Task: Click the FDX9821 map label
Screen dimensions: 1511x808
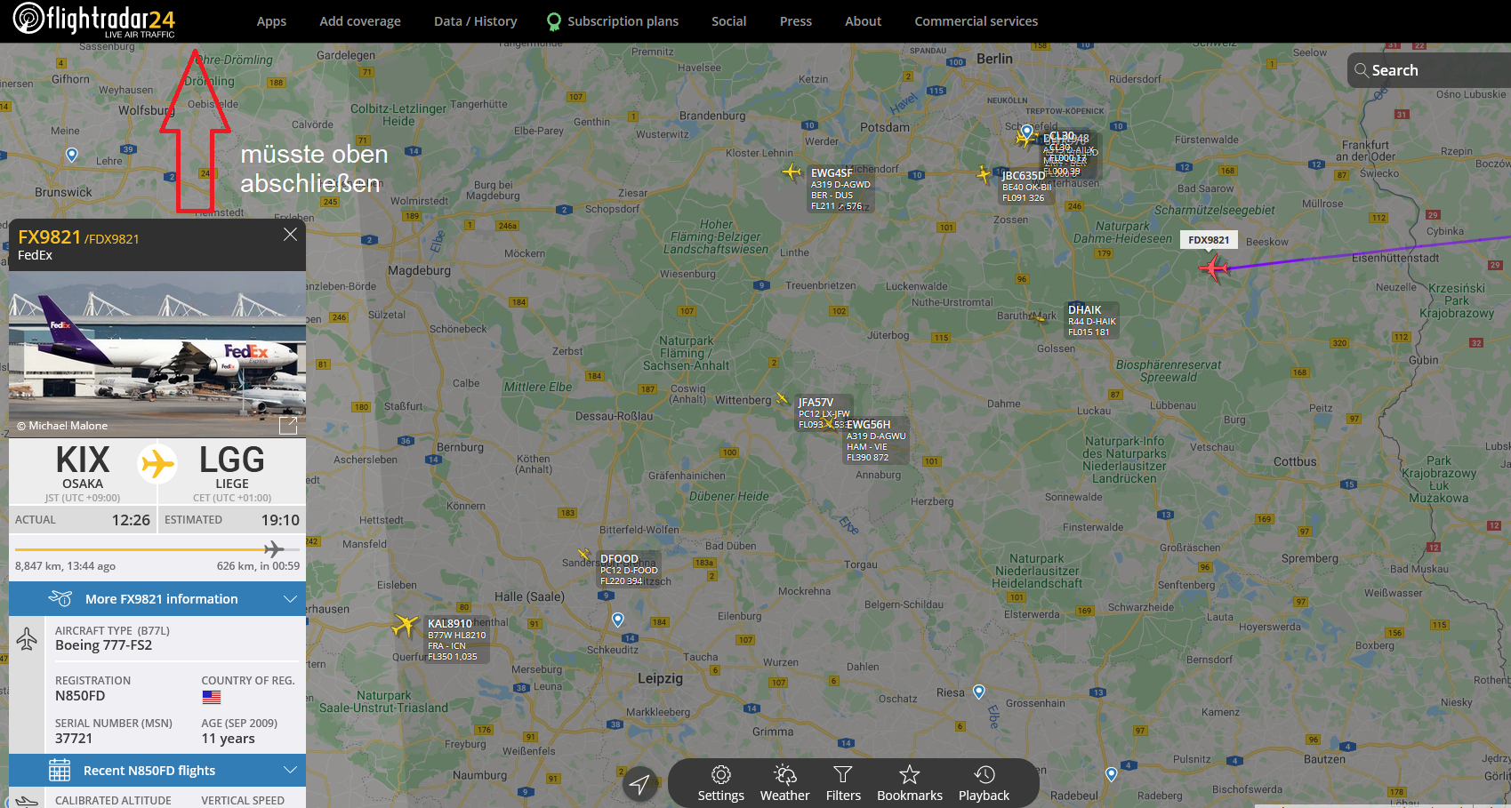Action: (x=1210, y=240)
